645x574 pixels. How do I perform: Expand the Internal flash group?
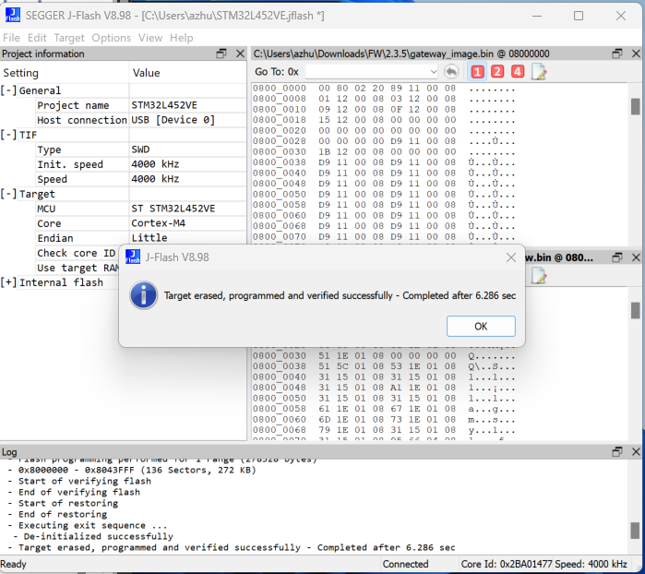tap(8, 282)
